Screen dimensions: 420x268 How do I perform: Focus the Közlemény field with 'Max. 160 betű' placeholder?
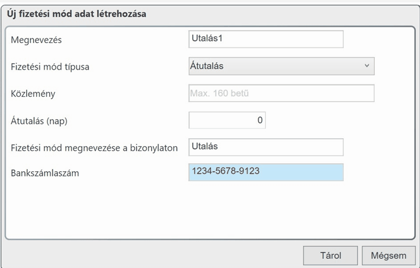(x=281, y=94)
